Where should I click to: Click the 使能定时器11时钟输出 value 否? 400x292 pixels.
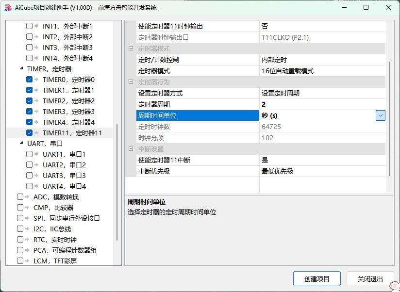tap(322, 26)
